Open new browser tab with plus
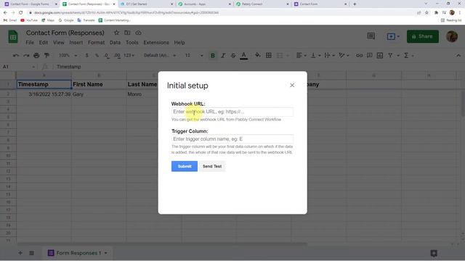Screen dimensions: 465x261 point(355,4)
